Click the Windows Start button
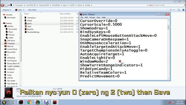The width and height of the screenshot is (186, 105). pos(4,102)
